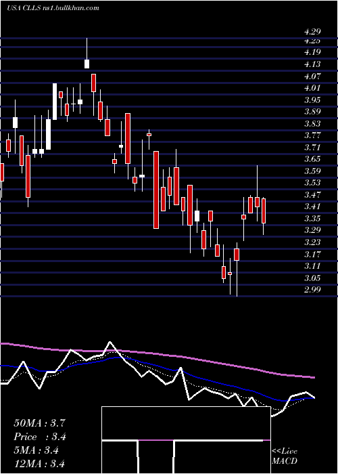Click the 3.53 price axis label
Image resolution: width=338 pixels, height=474 pixels.
312,183
